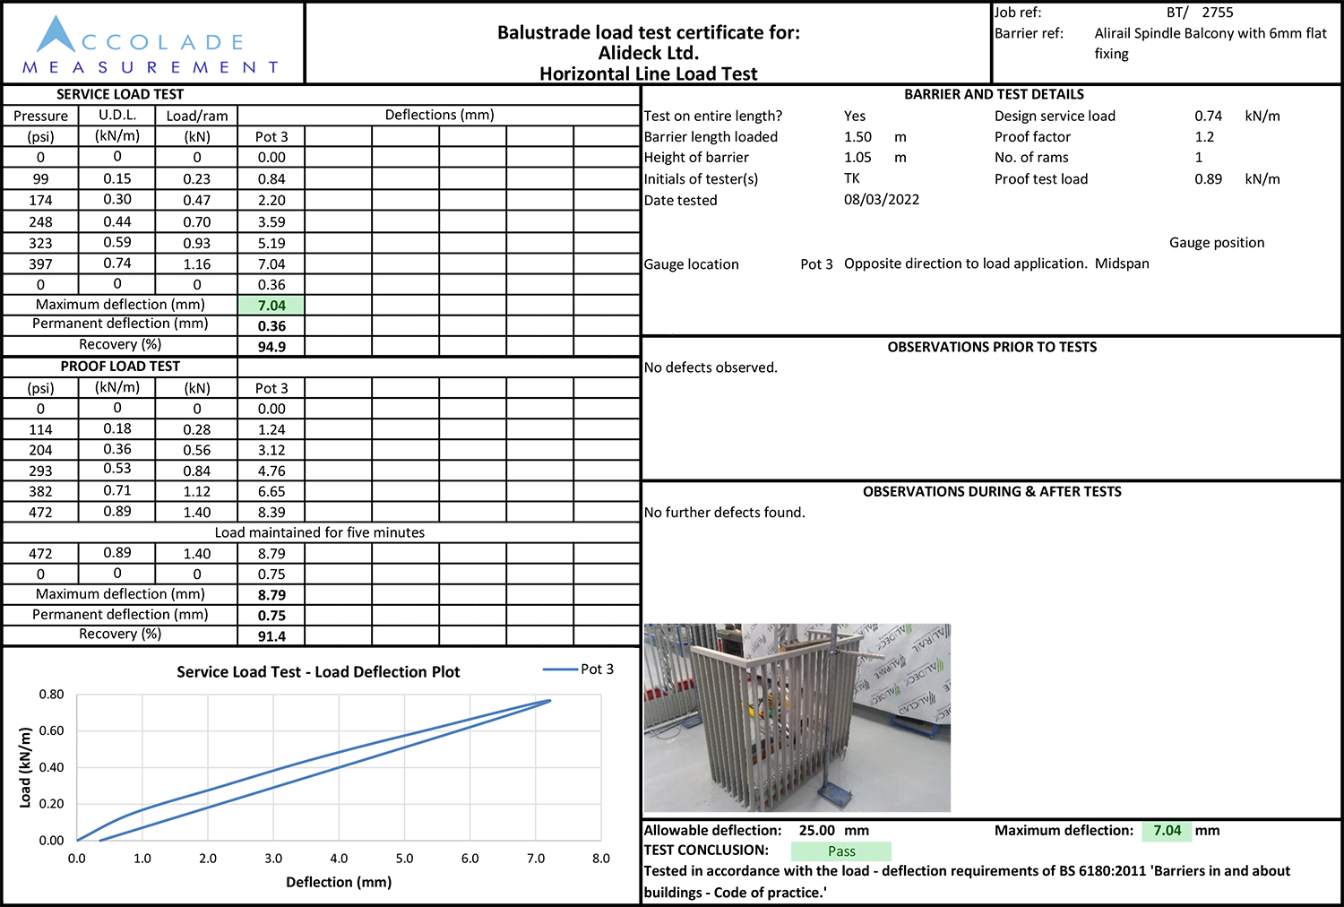Open the balustrade test photo thumbnail
This screenshot has width=1344, height=907.
coord(797,718)
